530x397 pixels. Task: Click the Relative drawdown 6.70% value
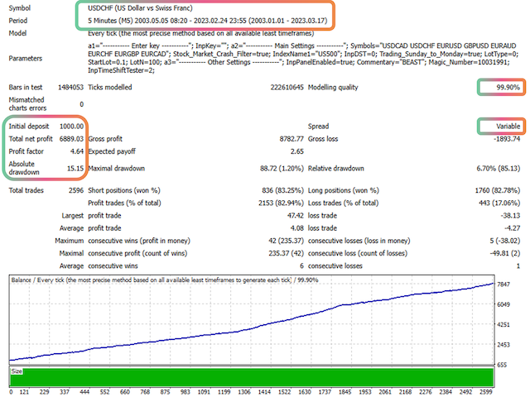click(x=499, y=168)
